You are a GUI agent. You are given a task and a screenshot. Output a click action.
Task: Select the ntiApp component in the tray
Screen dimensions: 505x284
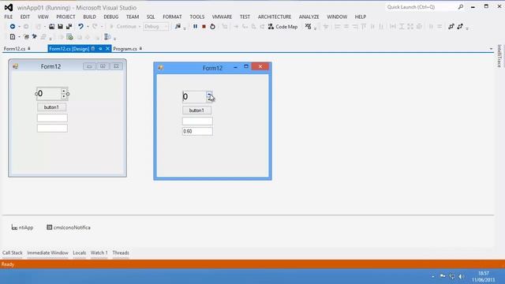[22, 227]
